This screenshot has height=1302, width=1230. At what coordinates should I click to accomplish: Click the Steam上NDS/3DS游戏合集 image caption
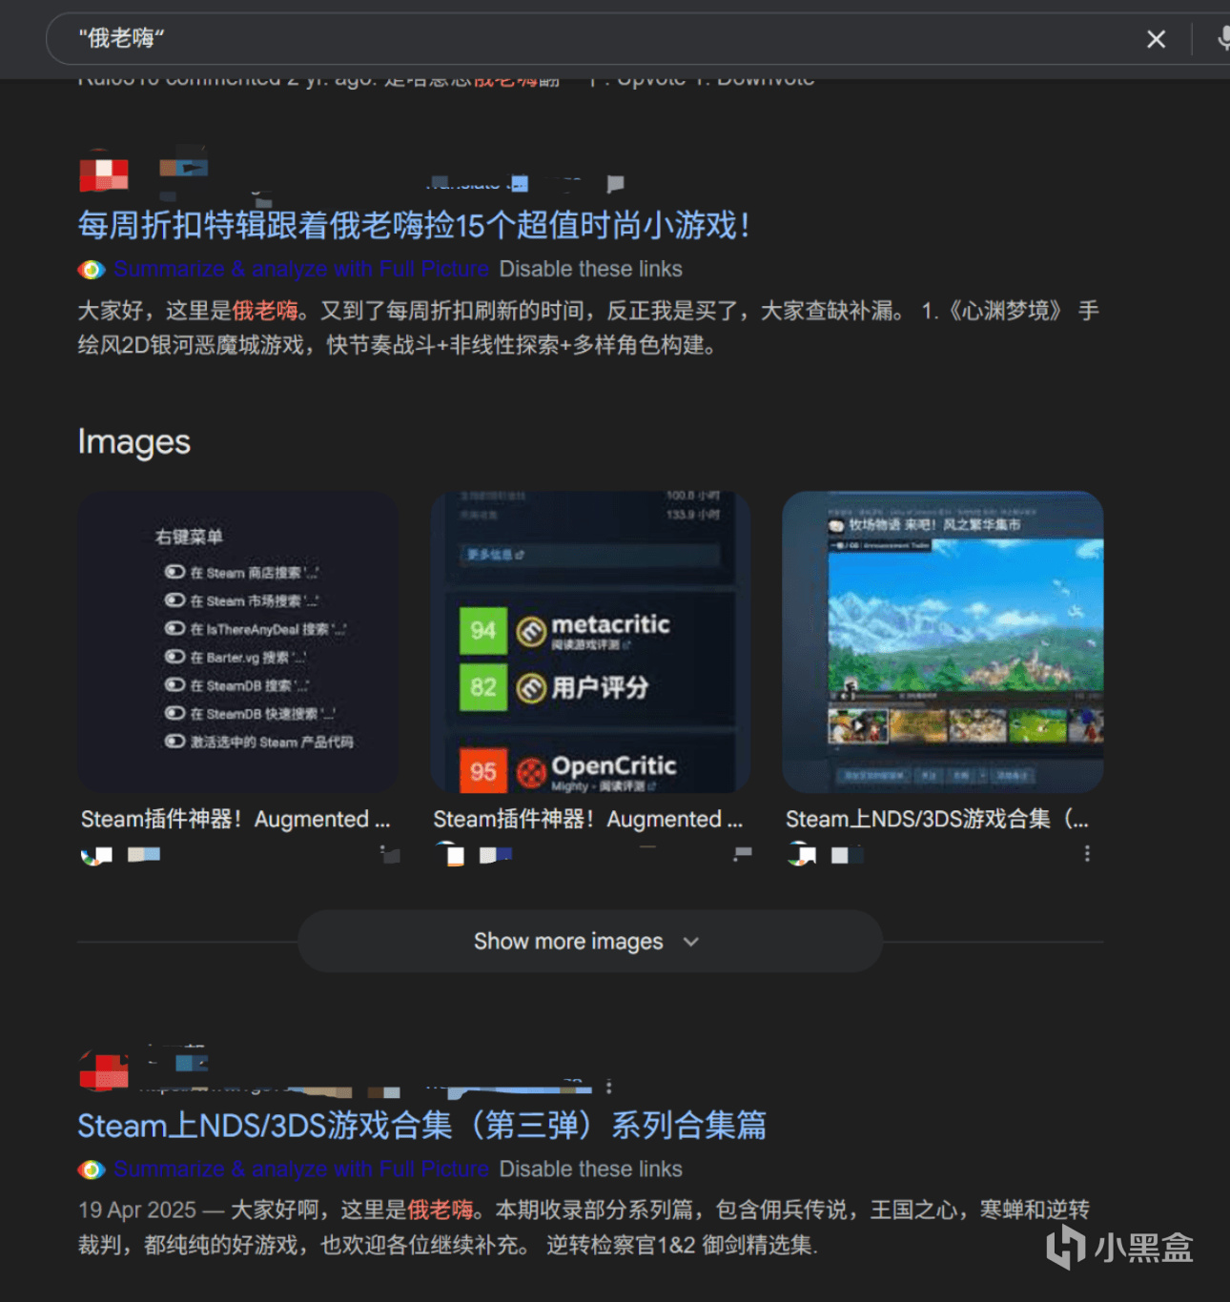[937, 819]
